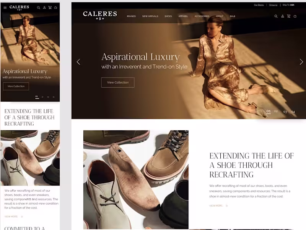
Task: Open shopping cart icon in mobile header
Action: (50, 7)
